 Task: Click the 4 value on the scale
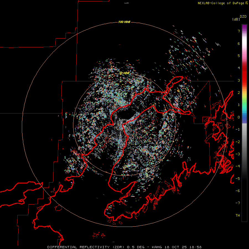pos(239,68)
